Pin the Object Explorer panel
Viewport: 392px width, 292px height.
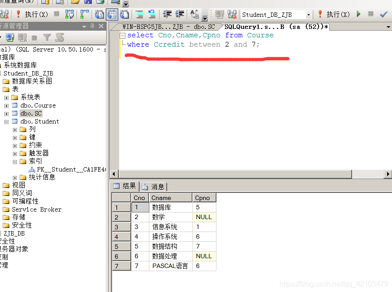pos(92,26)
